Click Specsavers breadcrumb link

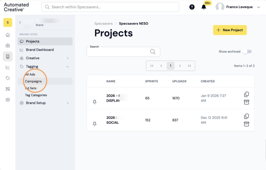coord(103,23)
